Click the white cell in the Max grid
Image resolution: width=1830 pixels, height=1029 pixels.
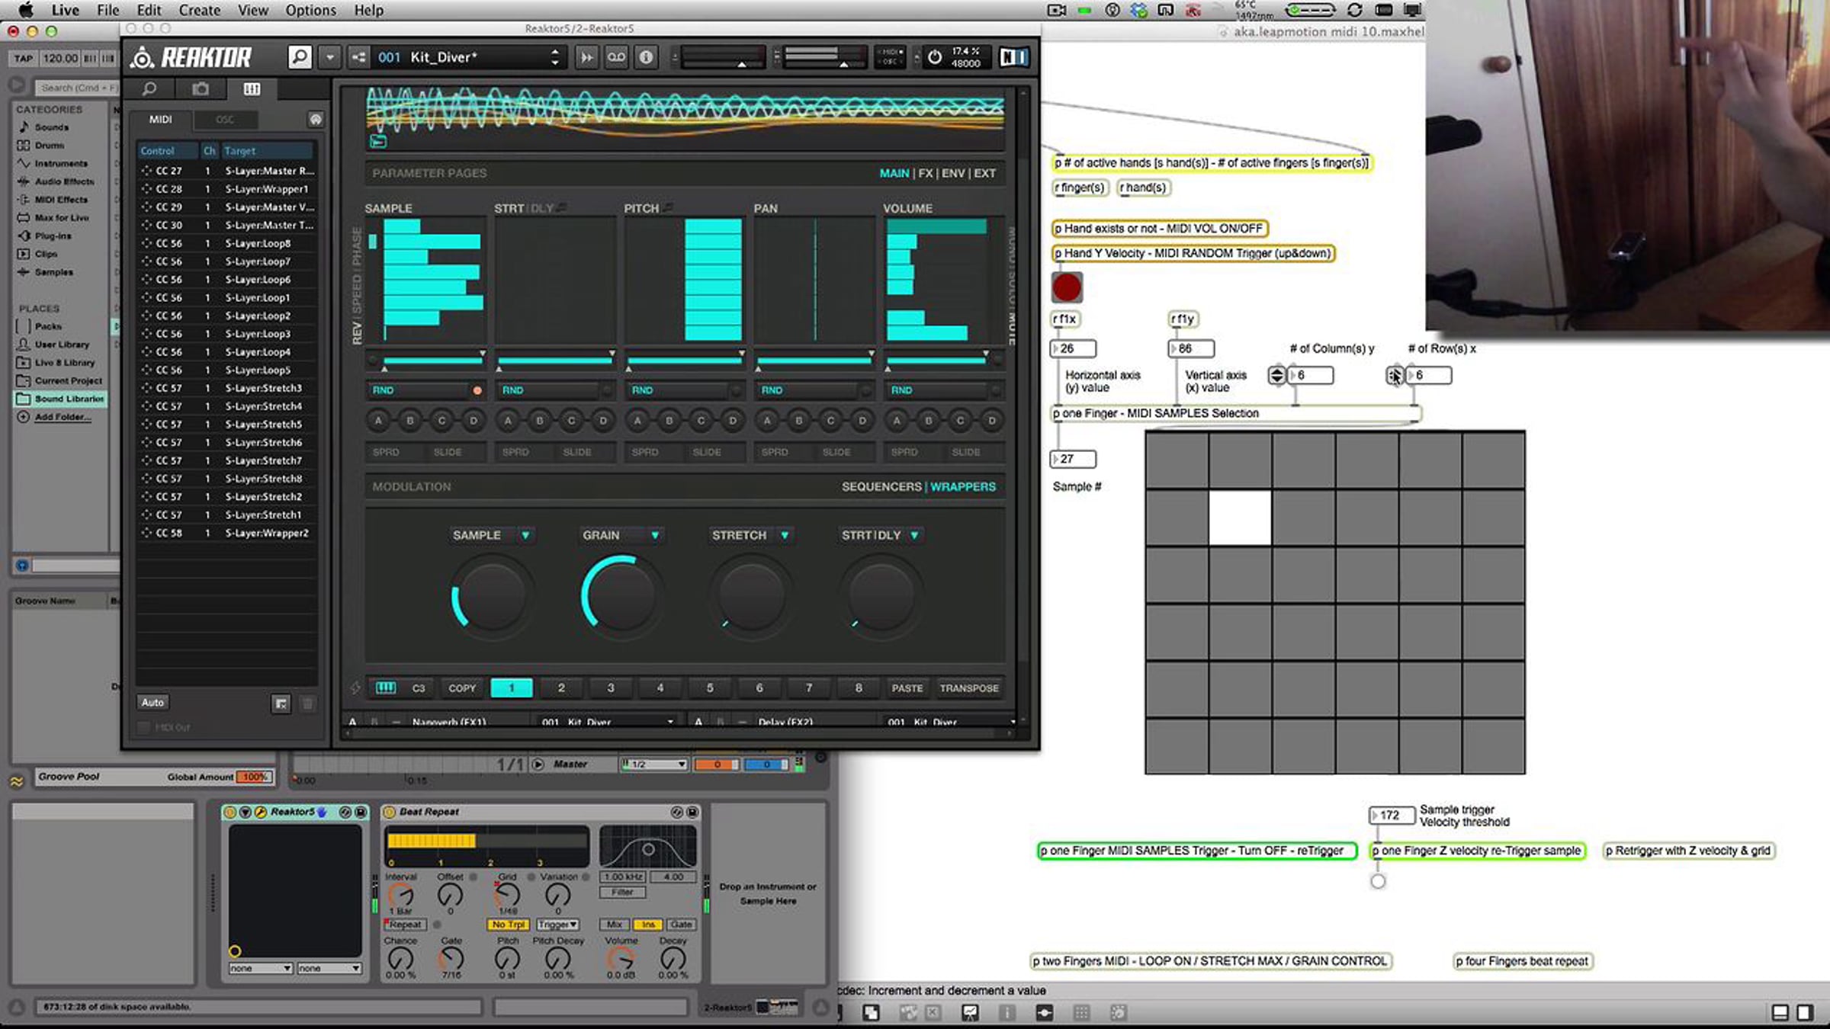pos(1240,518)
